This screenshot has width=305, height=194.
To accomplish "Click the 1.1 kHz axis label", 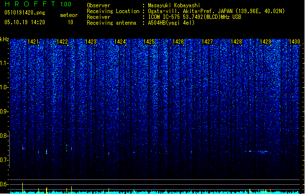I will click(x=4, y=63).
